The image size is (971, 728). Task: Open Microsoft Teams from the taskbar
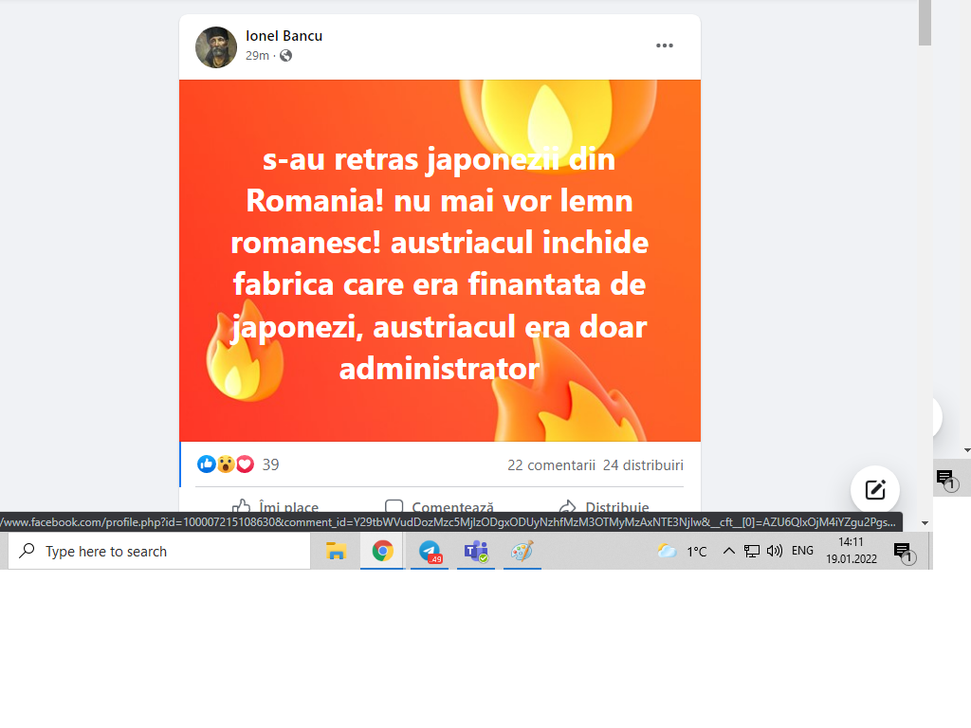(475, 551)
